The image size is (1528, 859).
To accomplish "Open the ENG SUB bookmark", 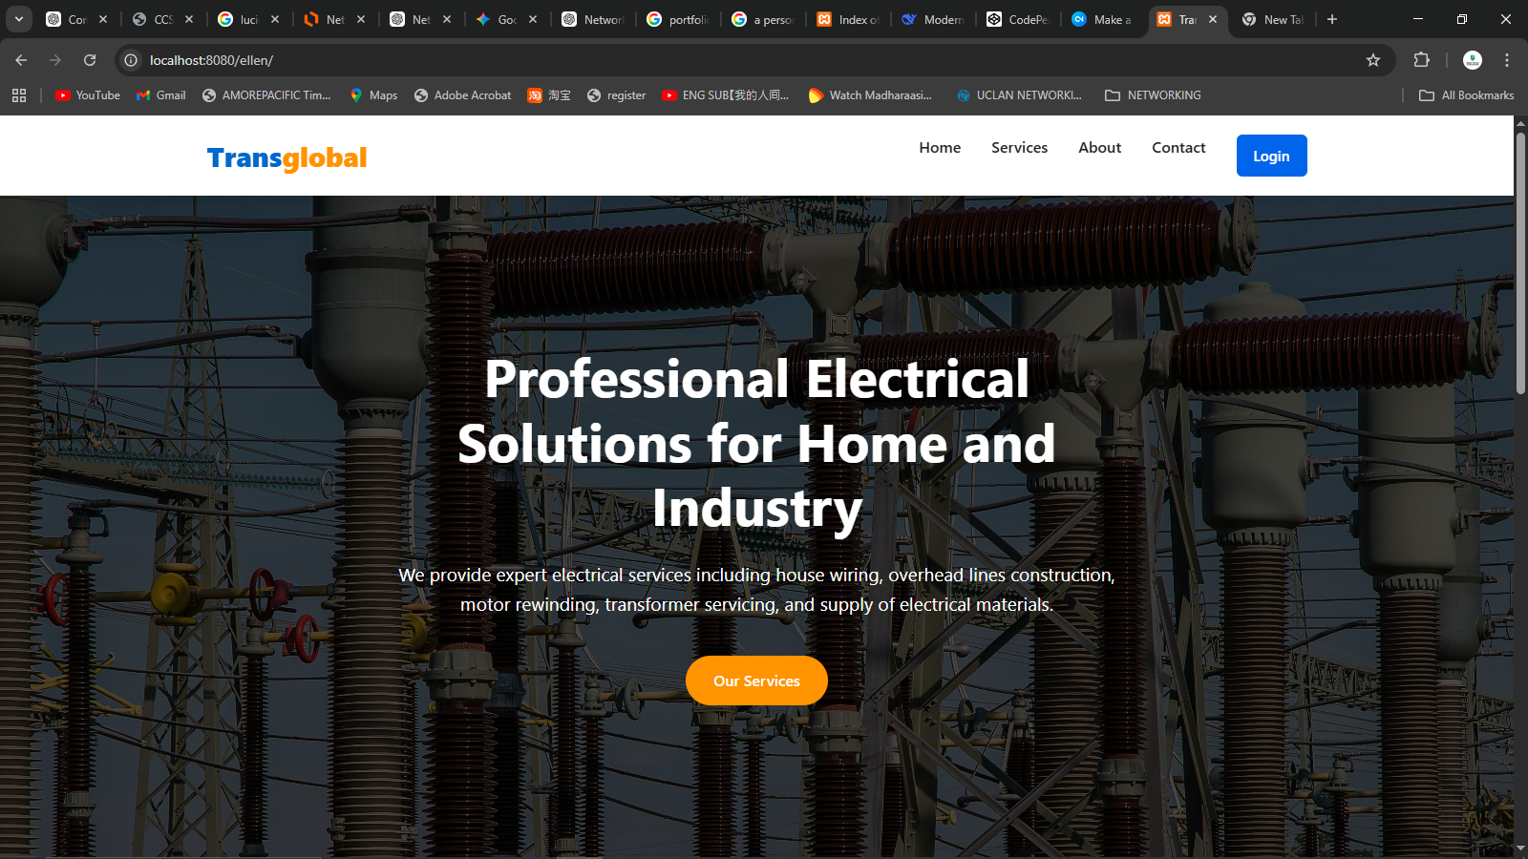I will point(726,95).
